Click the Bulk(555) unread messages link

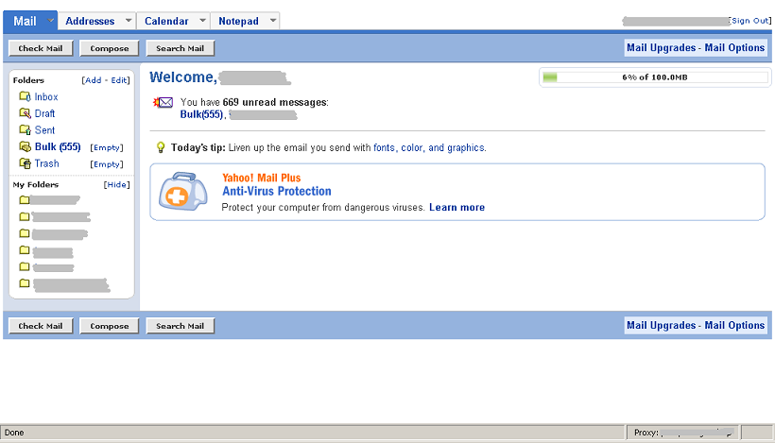(x=201, y=114)
